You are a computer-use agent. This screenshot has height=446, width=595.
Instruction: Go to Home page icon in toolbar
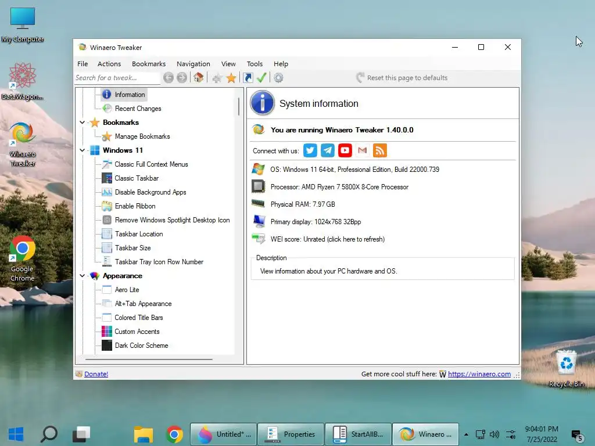(198, 78)
